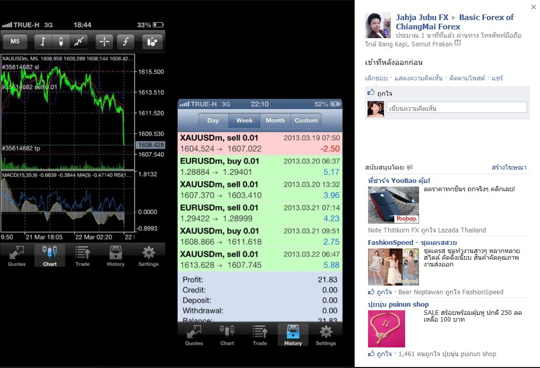Image resolution: width=540 pixels, height=368 pixels.
Task: Open Jahja Jubu FX profile link
Action: [x=422, y=17]
